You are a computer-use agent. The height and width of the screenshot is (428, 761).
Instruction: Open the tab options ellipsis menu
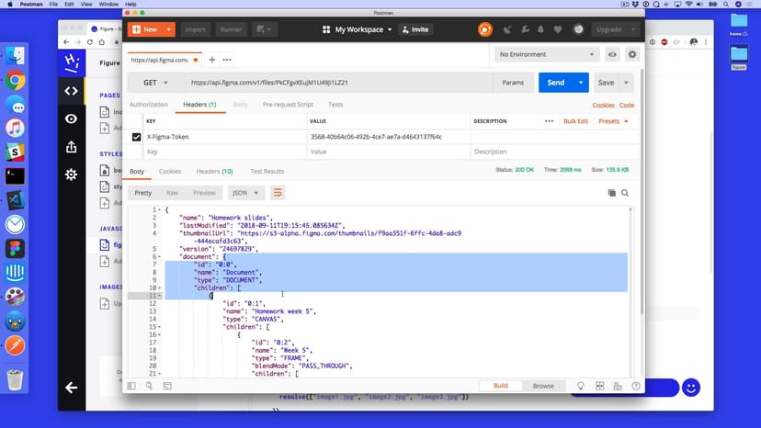(x=227, y=60)
